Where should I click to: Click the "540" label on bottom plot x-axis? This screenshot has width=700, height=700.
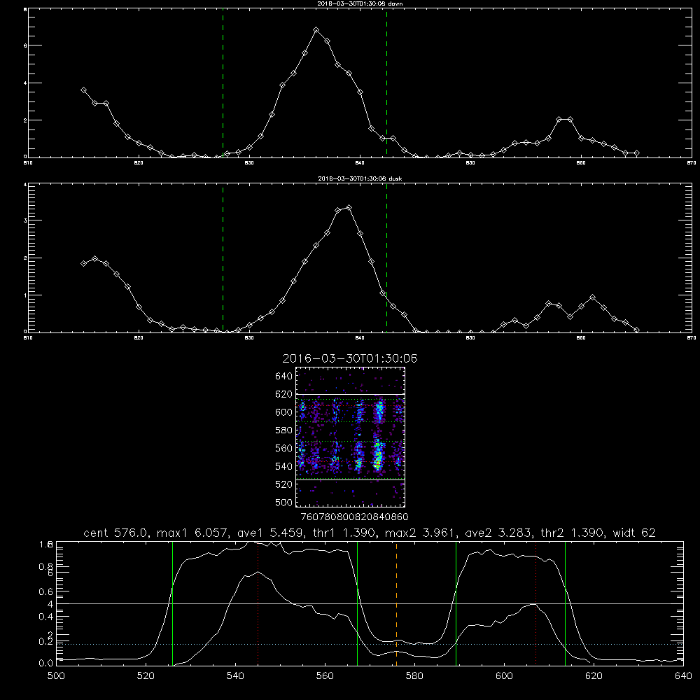pos(235,676)
